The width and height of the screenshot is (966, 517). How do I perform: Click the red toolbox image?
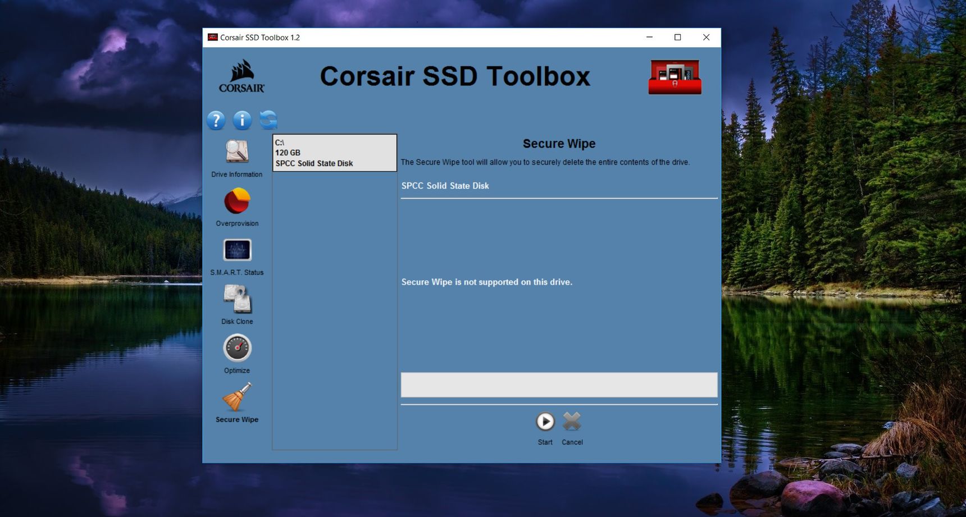(675, 77)
